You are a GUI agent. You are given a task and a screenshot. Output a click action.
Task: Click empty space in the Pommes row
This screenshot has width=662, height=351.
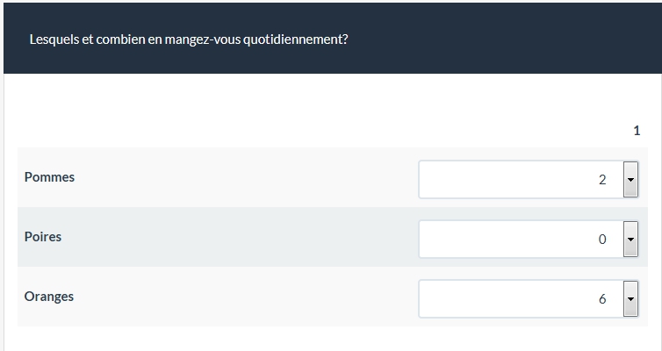pos(246,177)
